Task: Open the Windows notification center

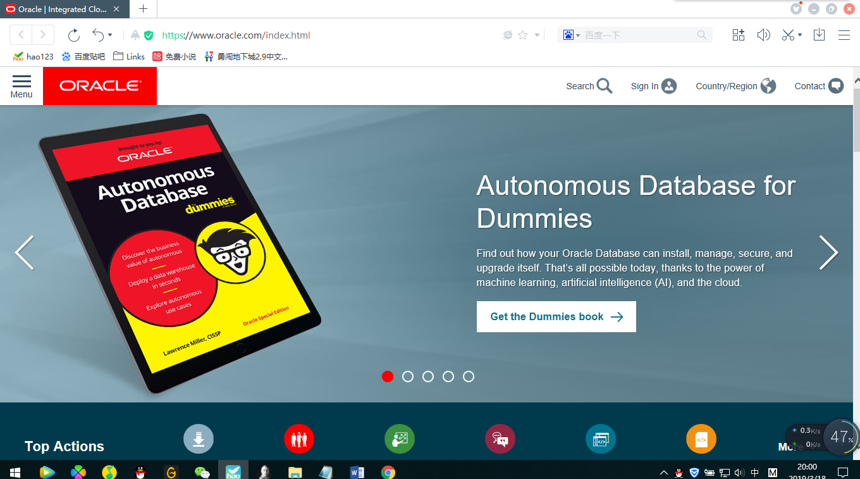Action: [843, 472]
